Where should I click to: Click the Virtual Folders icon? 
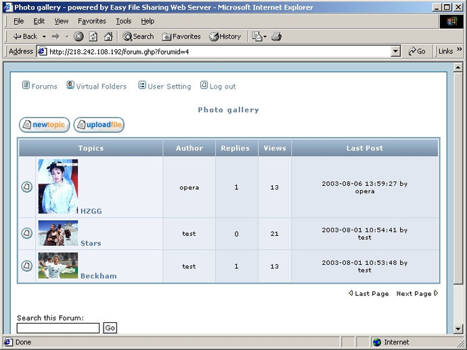70,85
